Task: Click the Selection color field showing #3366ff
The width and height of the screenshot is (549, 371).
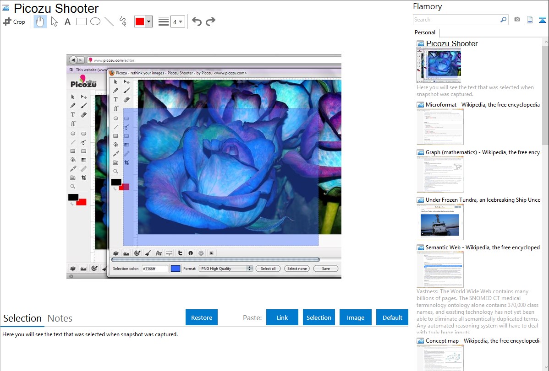Action: coord(155,269)
